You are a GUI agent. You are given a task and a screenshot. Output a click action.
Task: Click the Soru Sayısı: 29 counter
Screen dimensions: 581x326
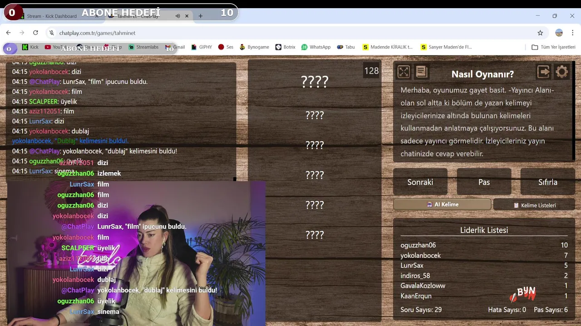coord(421,310)
